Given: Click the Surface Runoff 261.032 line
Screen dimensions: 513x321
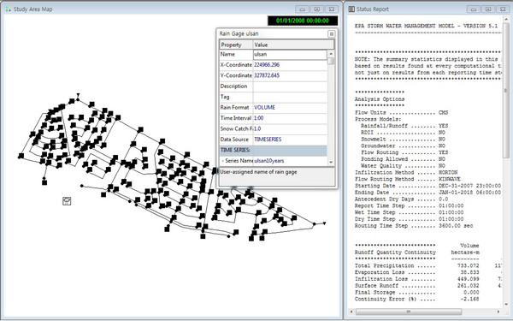Looking at the screenshot, I should (417, 286).
